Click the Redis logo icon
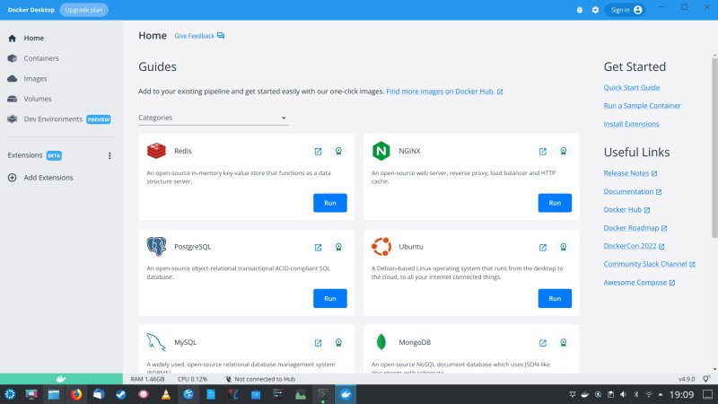 click(x=156, y=151)
